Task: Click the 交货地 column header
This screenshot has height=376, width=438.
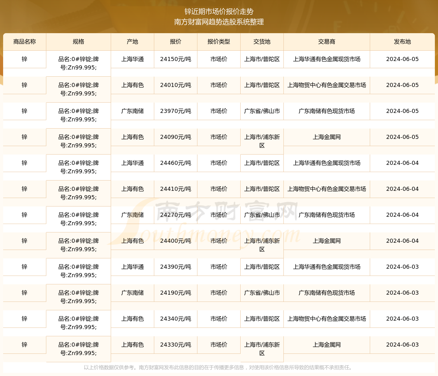Action: point(262,42)
